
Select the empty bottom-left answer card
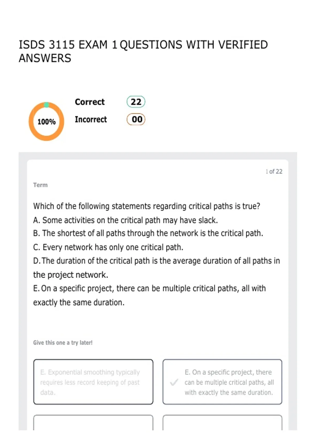(x=93, y=422)
